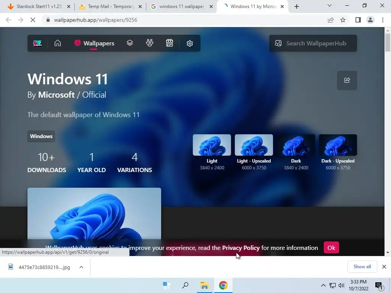Click the network tray icon
This screenshot has width=391, height=293.
(x=333, y=285)
